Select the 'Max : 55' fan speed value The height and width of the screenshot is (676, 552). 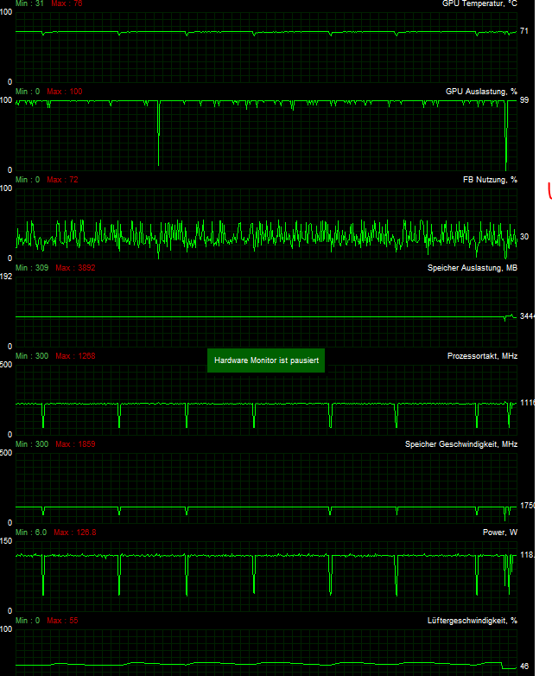coord(62,621)
